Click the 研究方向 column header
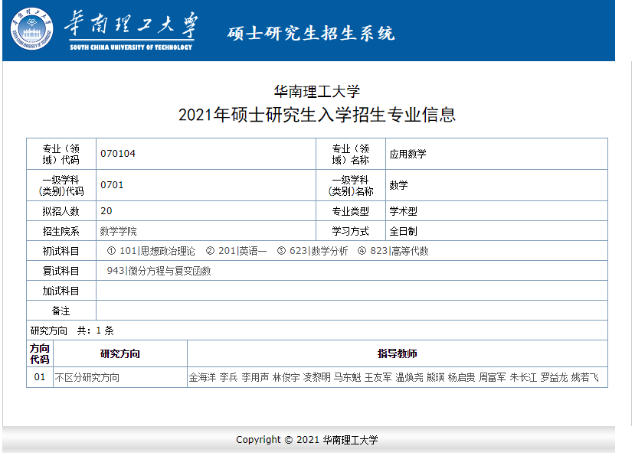The width and height of the screenshot is (635, 459). [x=119, y=354]
